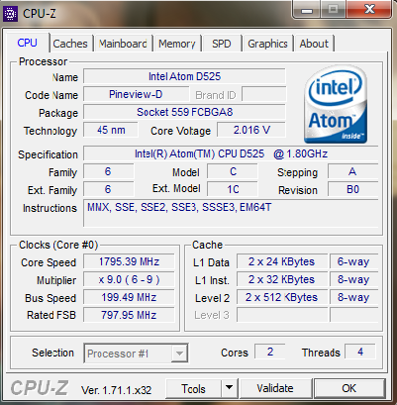Viewport: 397px width, 405px height.
Task: Show the About tab
Action: (x=314, y=44)
